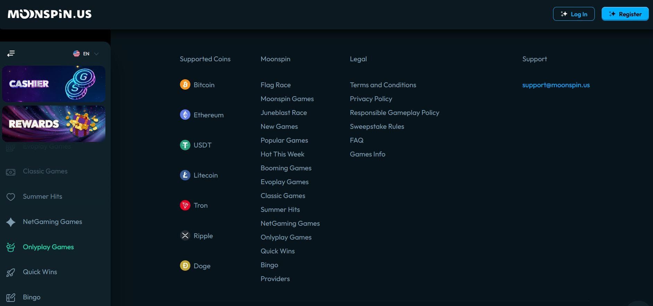Click the Tron label text
Viewport: 653px width, 306px height.
[x=200, y=205]
